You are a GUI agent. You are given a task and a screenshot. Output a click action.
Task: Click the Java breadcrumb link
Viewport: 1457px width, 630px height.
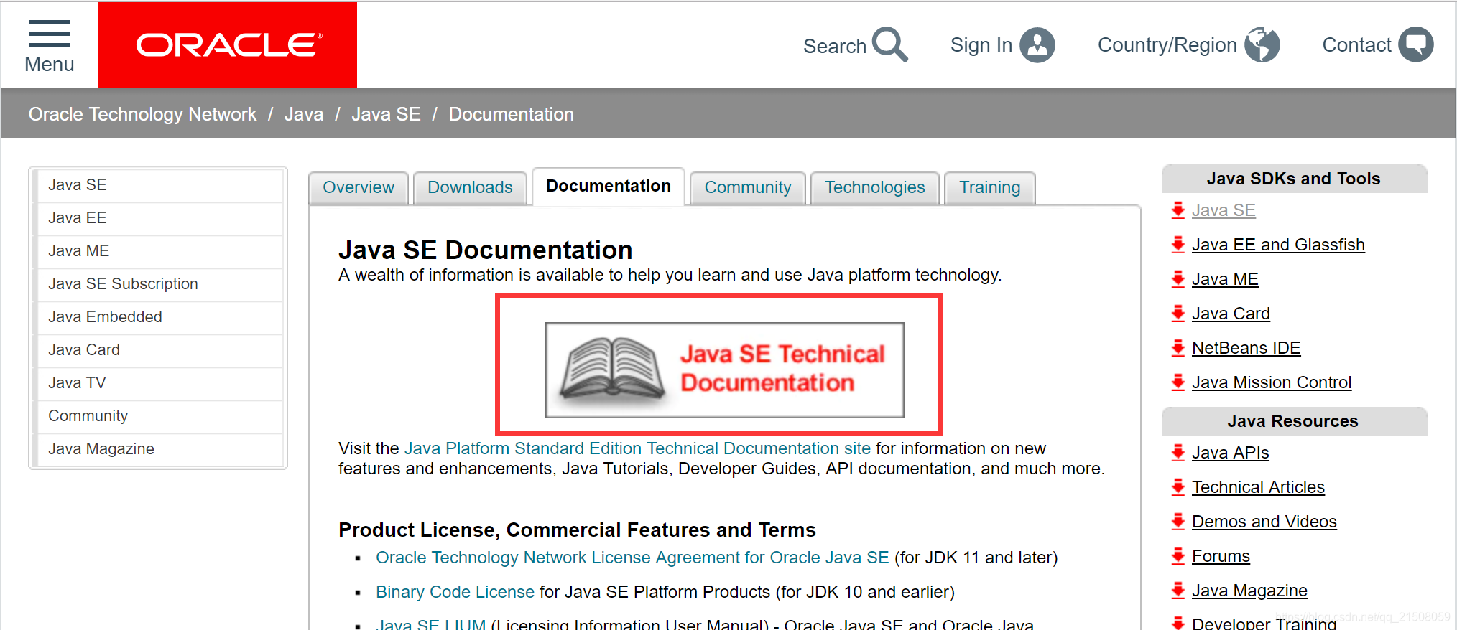click(x=304, y=114)
